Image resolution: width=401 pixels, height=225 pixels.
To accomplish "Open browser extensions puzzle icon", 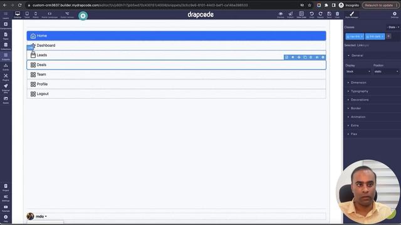I will point(326,5).
